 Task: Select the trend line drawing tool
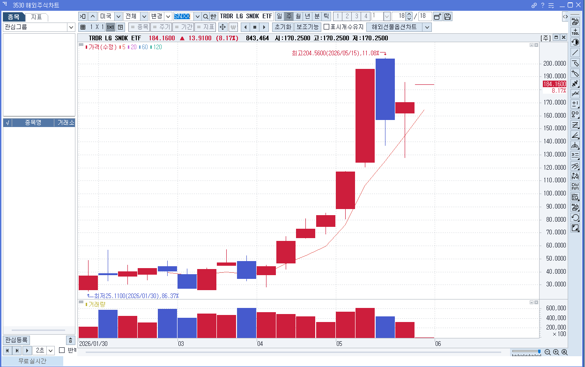click(x=575, y=52)
